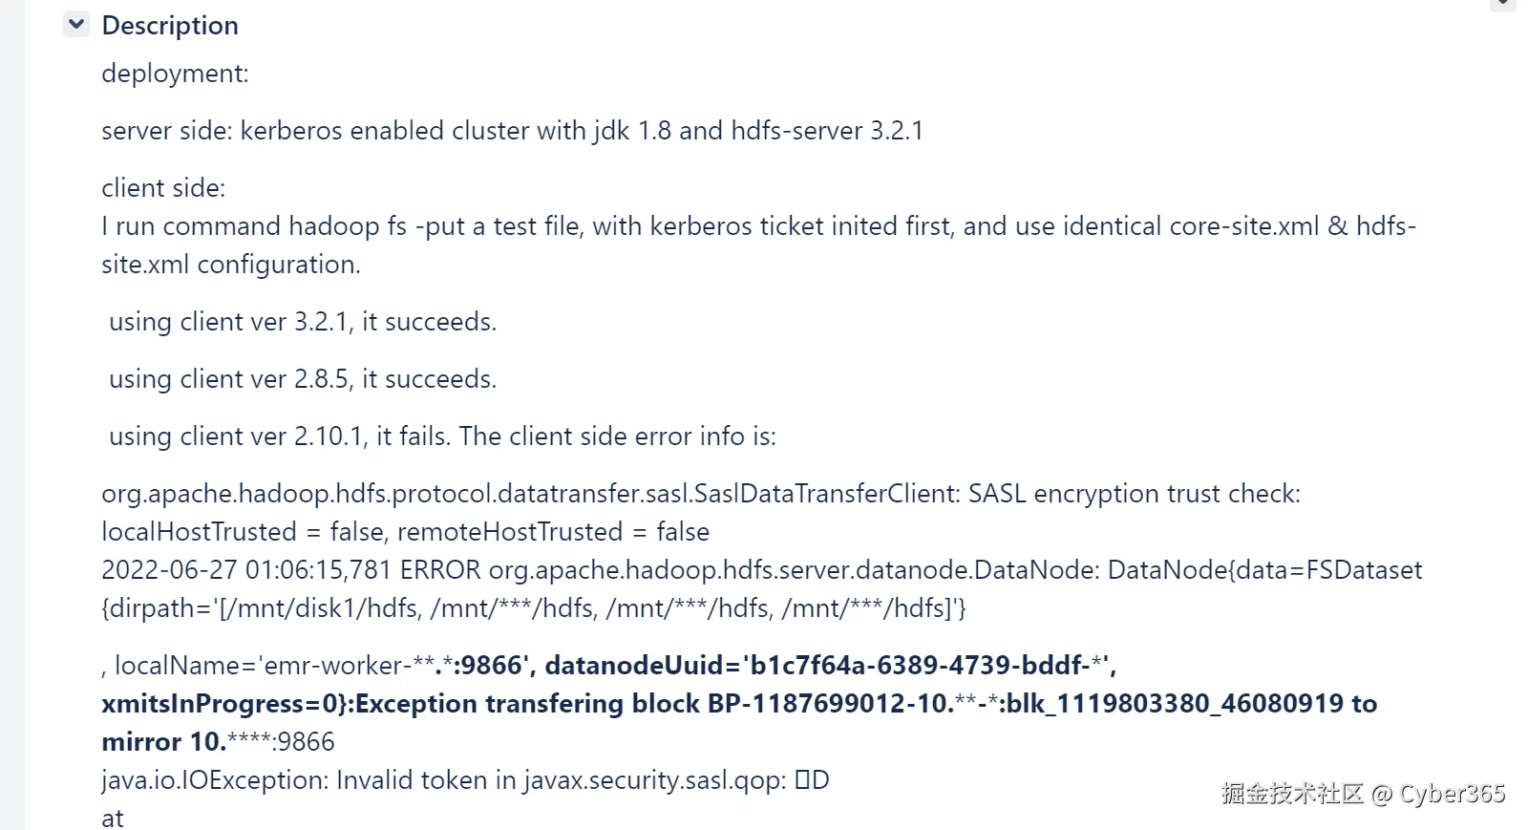Click the java.io.IOException Invalid token line
The height and width of the screenshot is (830, 1528).
tap(465, 780)
